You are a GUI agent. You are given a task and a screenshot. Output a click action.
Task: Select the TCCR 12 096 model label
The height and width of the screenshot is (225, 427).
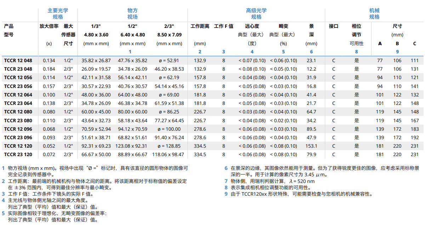pos(18,129)
